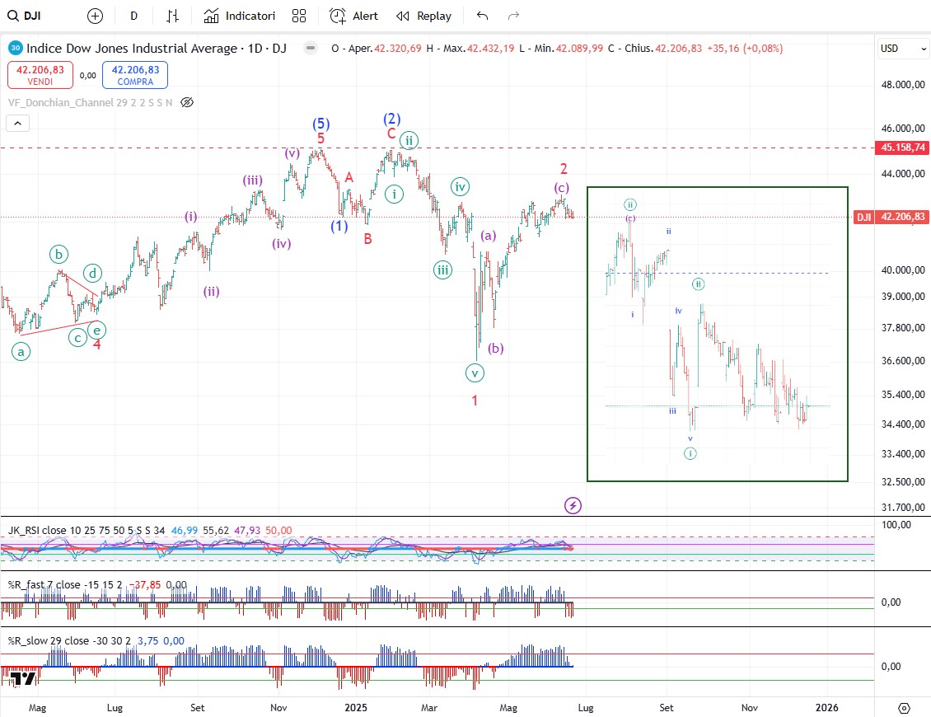Image resolution: width=931 pixels, height=717 pixels.
Task: Click the 40.000,00 price scale level
Action: coord(902,269)
